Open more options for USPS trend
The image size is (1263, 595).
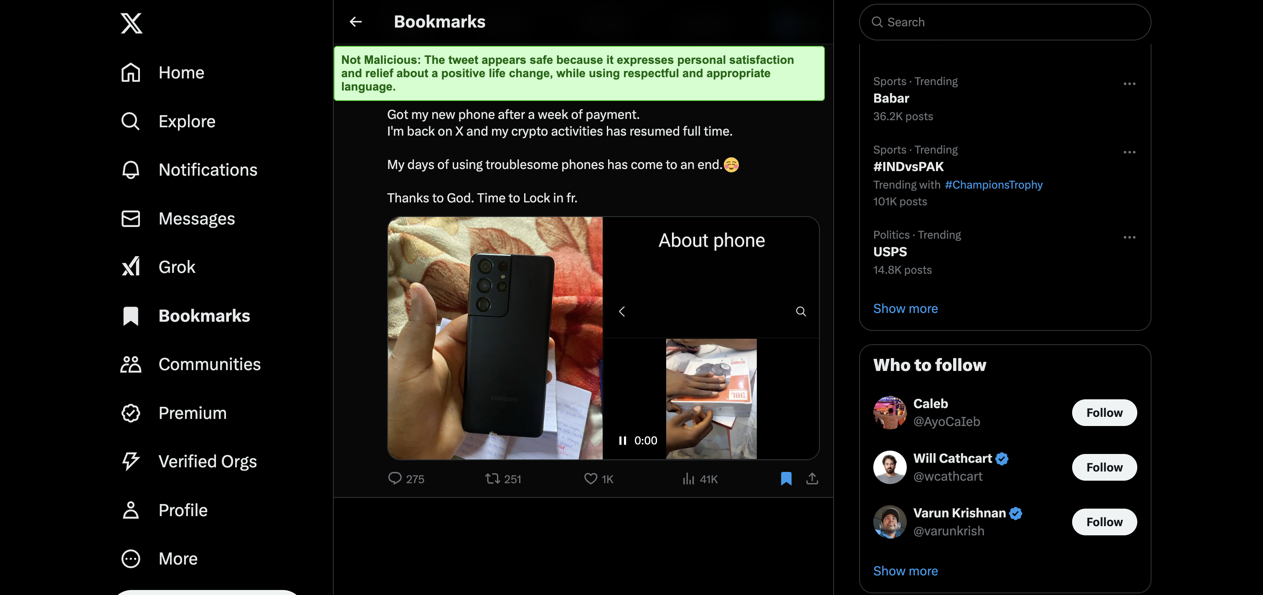click(1129, 237)
